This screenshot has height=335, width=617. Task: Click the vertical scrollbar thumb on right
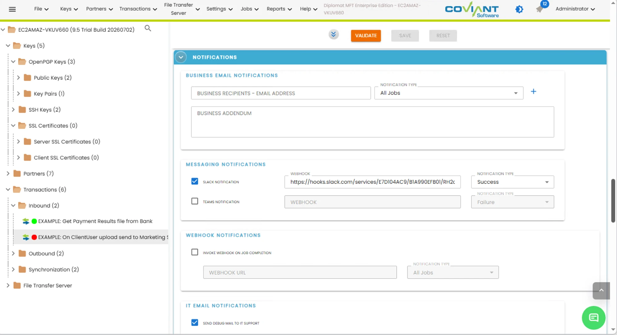(613, 201)
